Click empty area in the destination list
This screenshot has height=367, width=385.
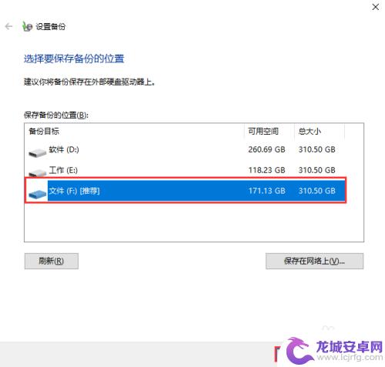point(194,222)
